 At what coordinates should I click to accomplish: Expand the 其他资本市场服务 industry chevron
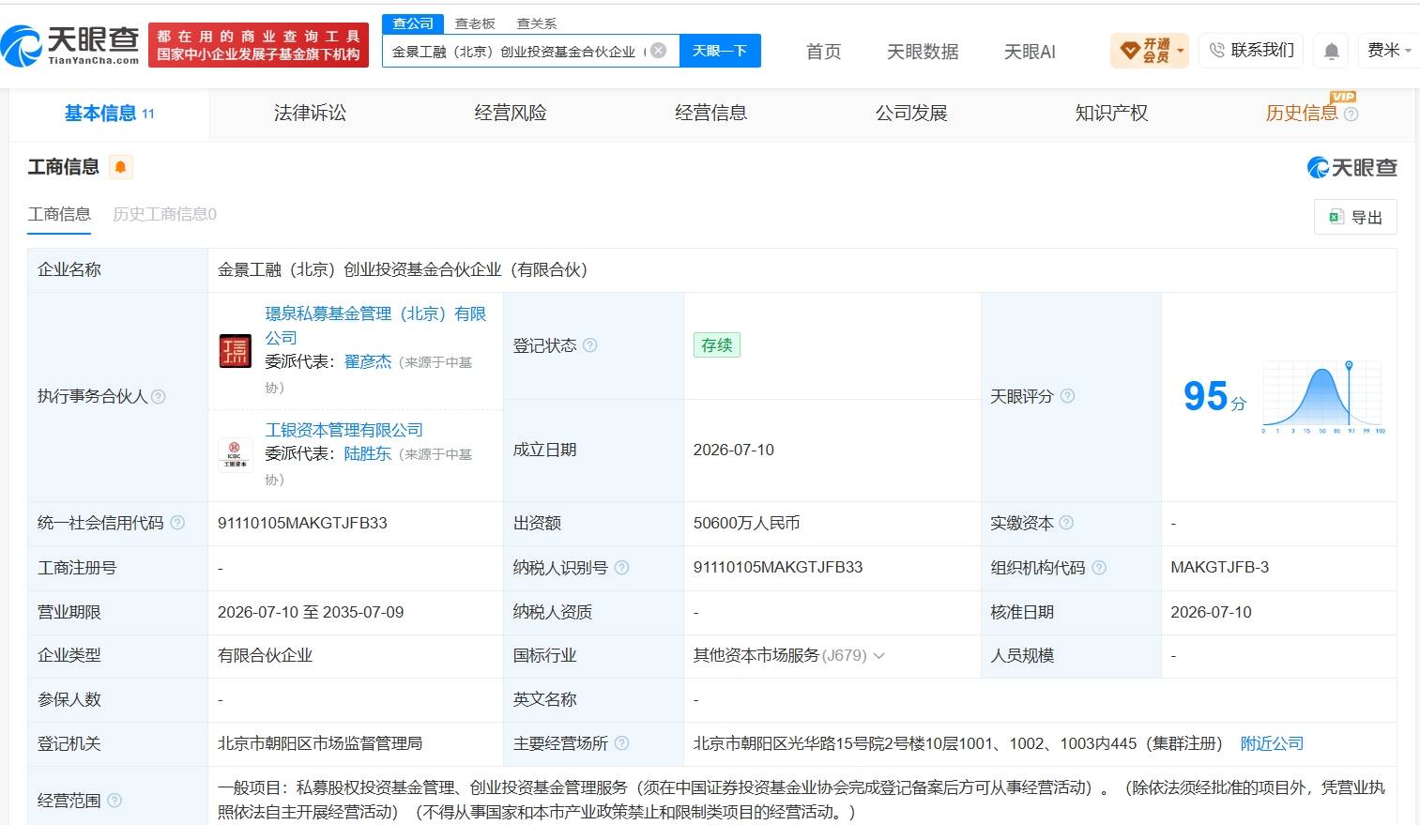click(x=879, y=656)
